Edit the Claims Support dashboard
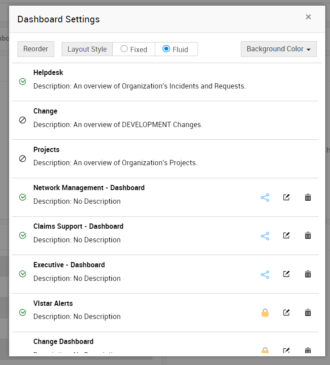Screen dimensions: 330x365 [286, 235]
